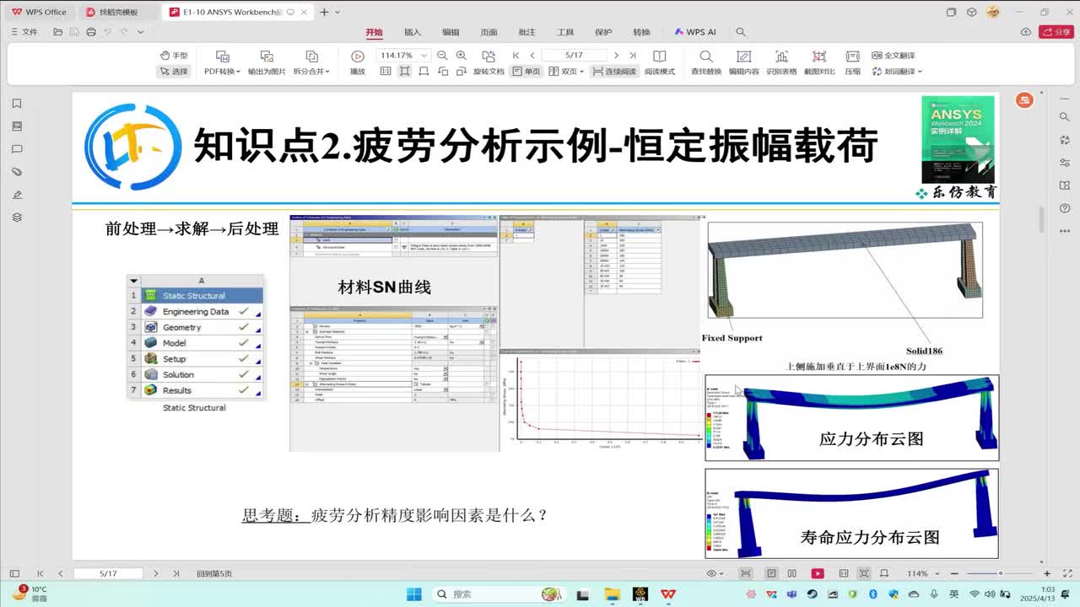The width and height of the screenshot is (1080, 607).
Task: Go to next page in toolbar
Action: (x=617, y=56)
